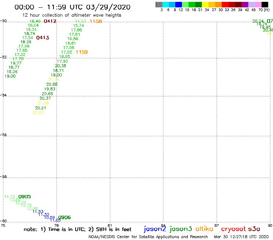Viewport: 273px width, 240px height.
Task: Click the 15.74 wave height value
Action: [x=79, y=25]
